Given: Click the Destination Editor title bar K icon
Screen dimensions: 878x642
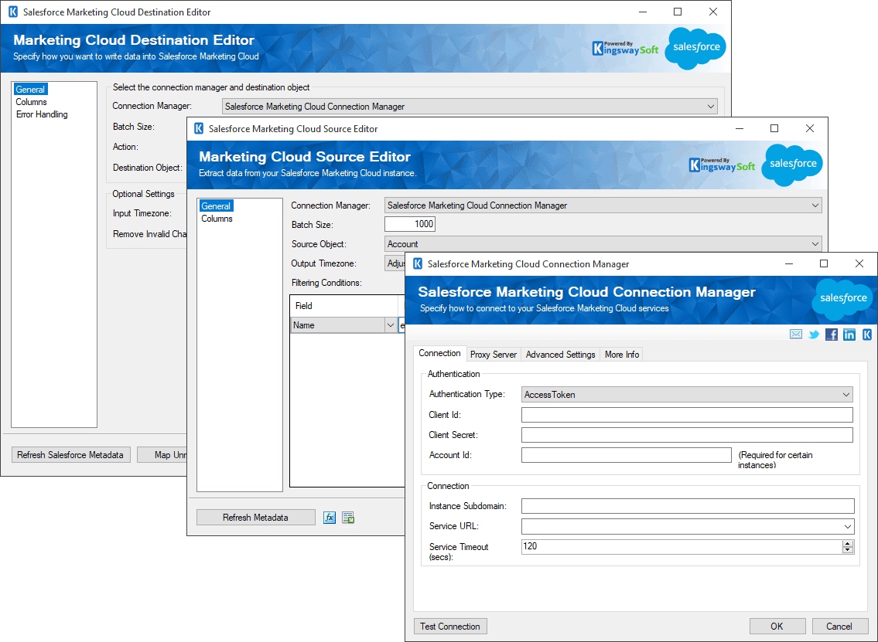Looking at the screenshot, I should [13, 12].
